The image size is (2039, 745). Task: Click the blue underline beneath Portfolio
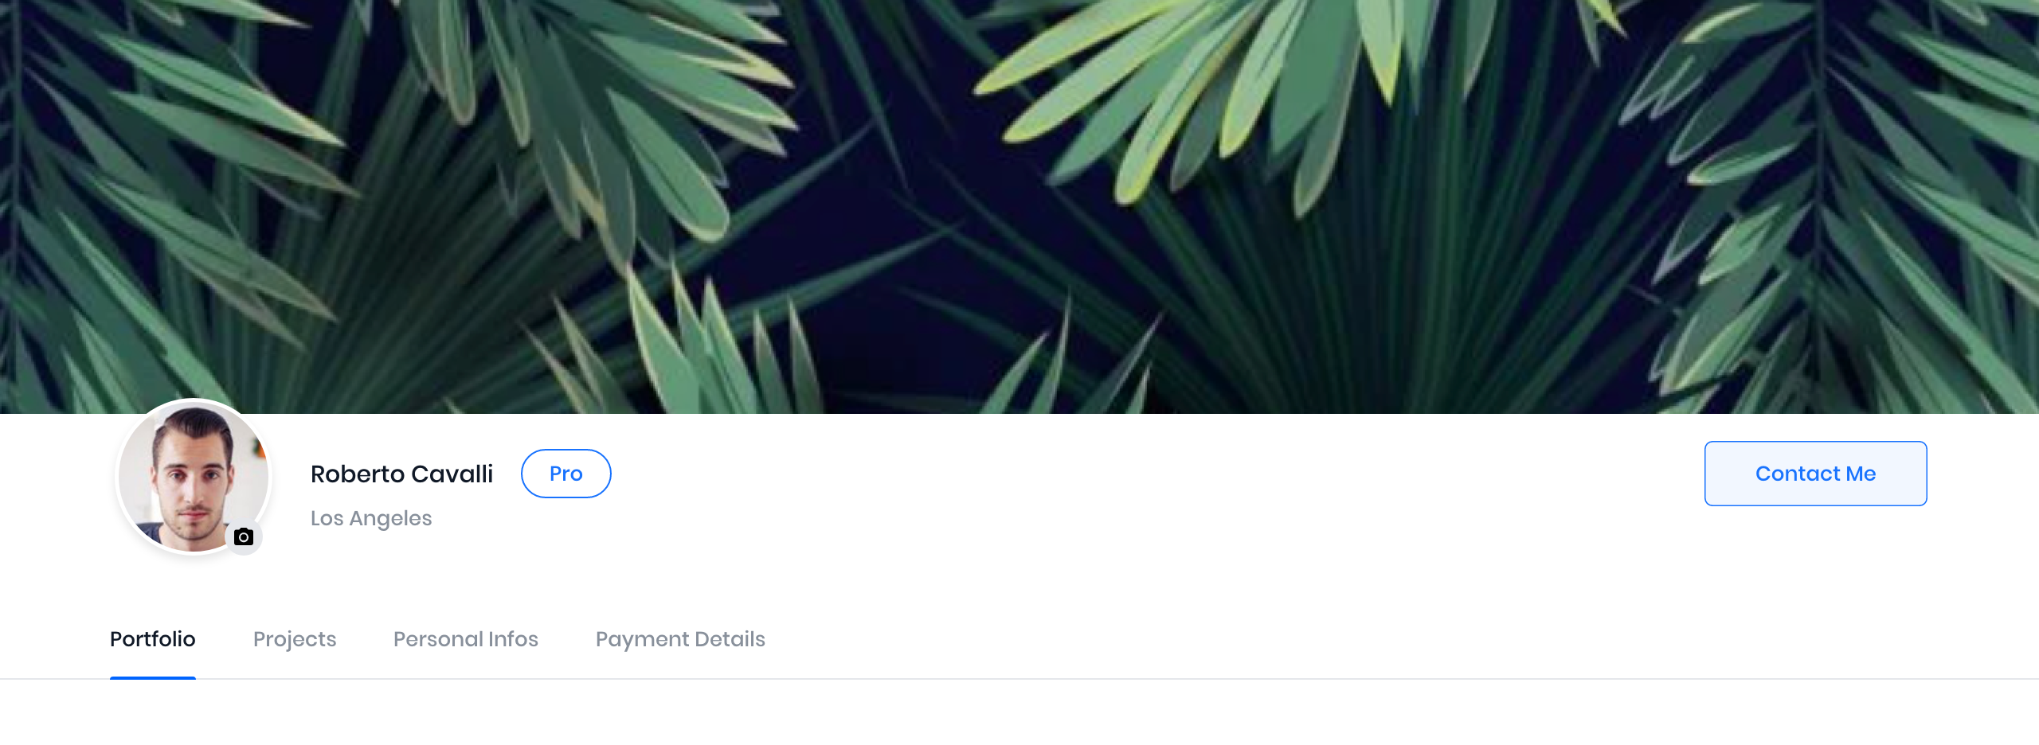point(152,678)
